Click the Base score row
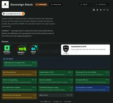Screen dimensions: 113x103 [x=56, y=95]
